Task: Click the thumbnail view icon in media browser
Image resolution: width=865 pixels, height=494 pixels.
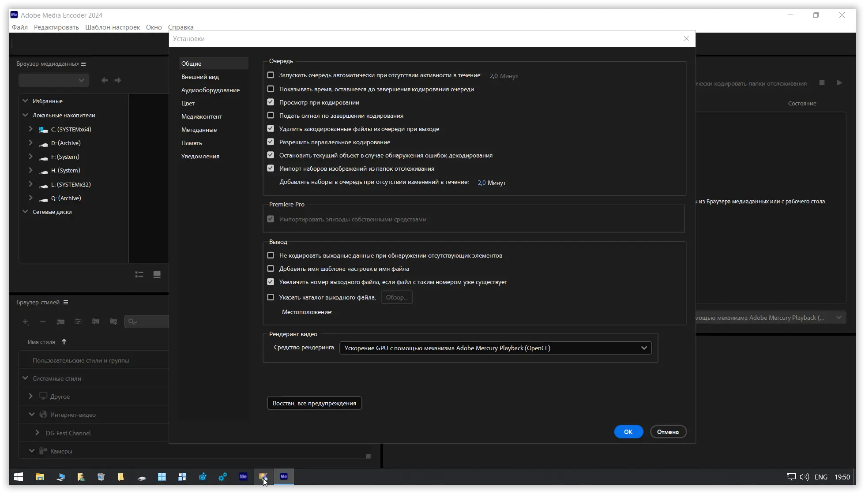Action: tap(157, 274)
